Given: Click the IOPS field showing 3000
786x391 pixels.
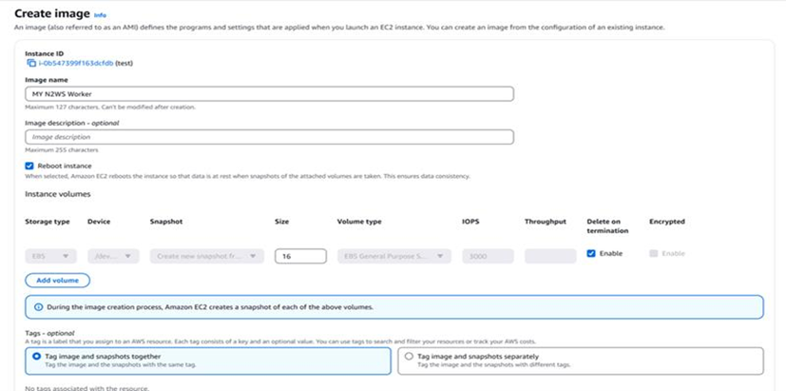Looking at the screenshot, I should tap(488, 256).
